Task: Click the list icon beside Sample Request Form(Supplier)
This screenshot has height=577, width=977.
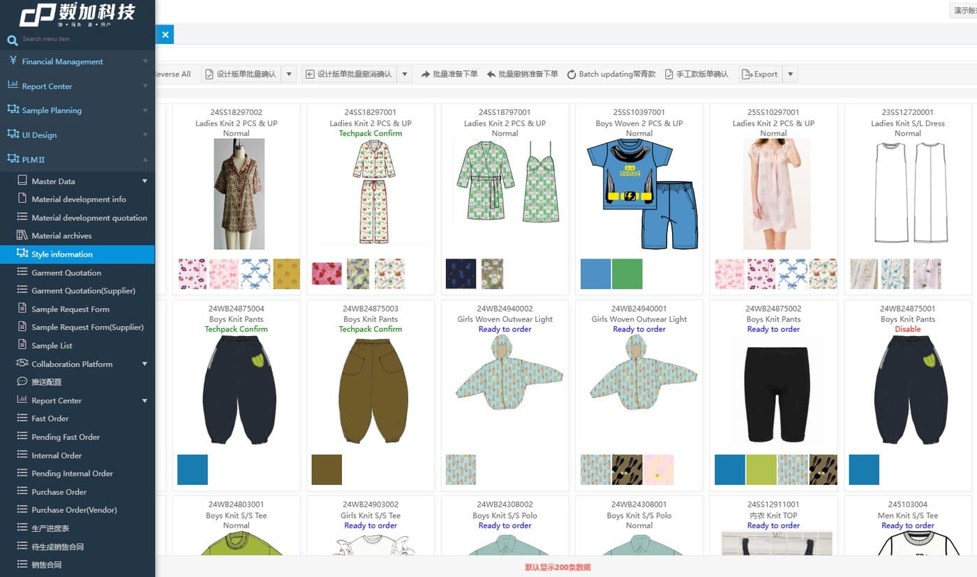Action: pyautogui.click(x=22, y=327)
